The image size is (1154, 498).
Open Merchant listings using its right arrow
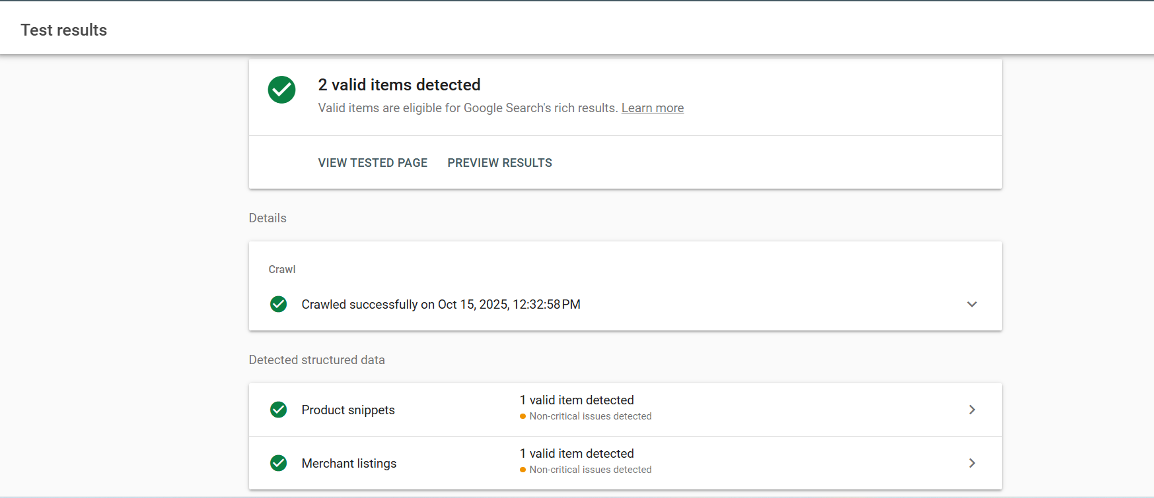coord(972,463)
